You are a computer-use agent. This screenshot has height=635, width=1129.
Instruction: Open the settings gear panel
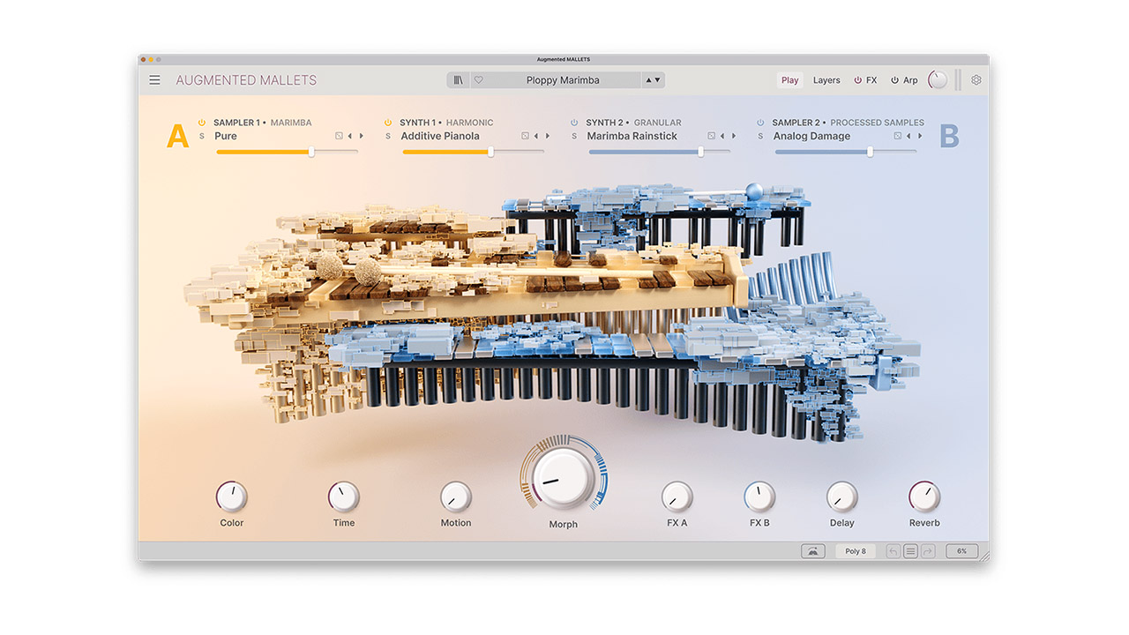tap(976, 80)
